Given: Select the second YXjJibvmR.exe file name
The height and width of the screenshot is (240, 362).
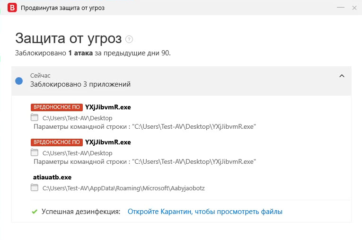Looking at the screenshot, I should [108, 142].
